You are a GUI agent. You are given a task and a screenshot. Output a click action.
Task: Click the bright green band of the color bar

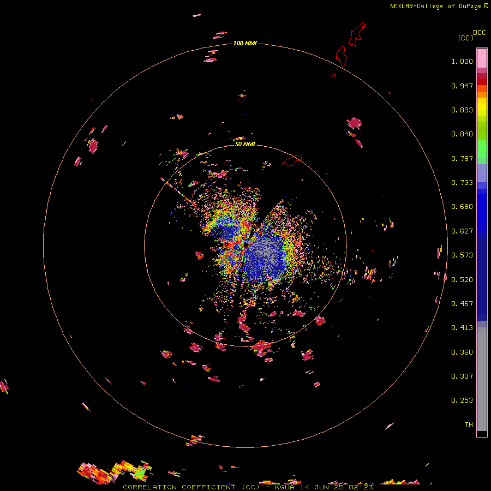click(x=482, y=149)
